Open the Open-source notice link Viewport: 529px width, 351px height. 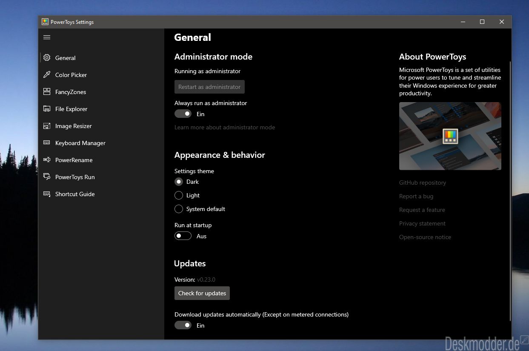pos(425,237)
